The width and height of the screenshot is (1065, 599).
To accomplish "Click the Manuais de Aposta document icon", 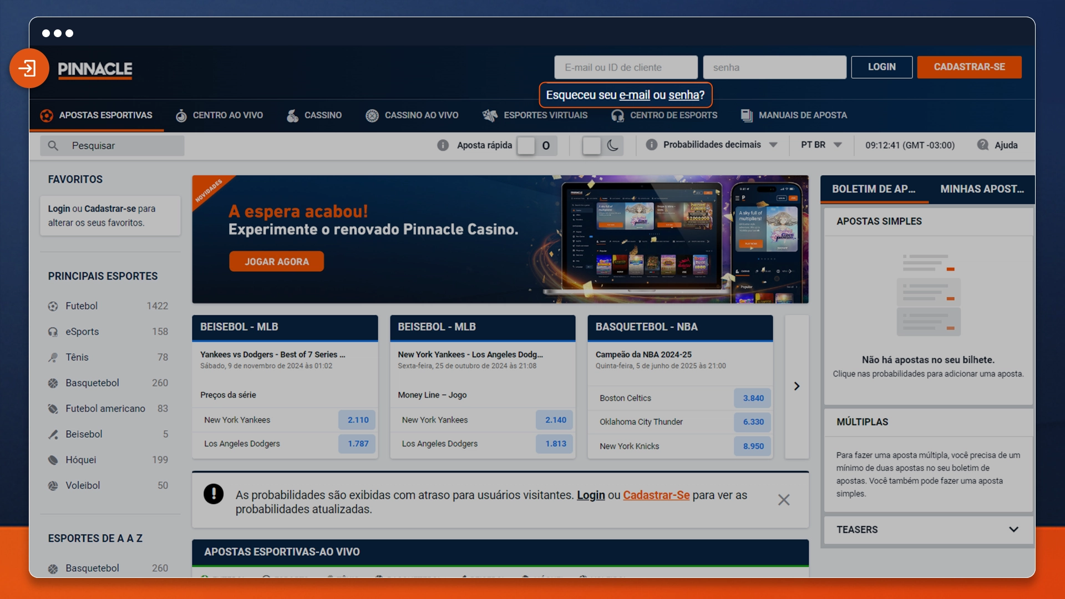I will click(747, 115).
